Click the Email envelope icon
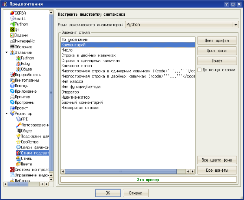 12,18
